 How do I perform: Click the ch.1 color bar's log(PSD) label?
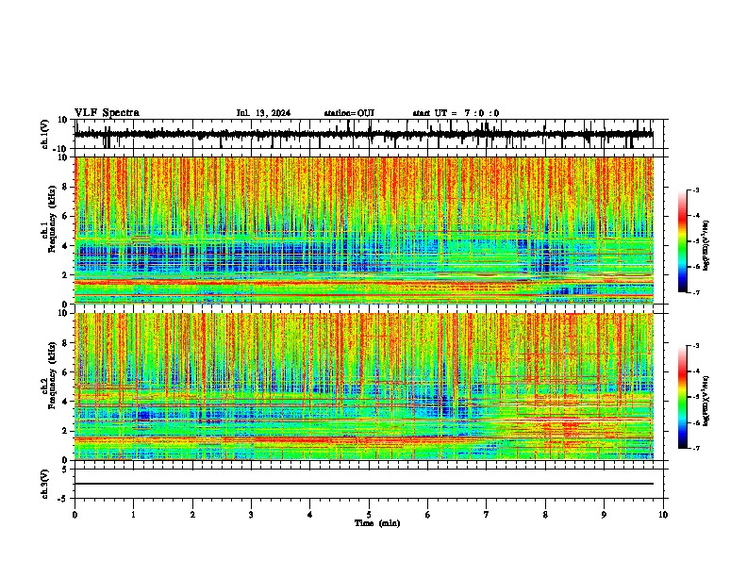click(706, 246)
